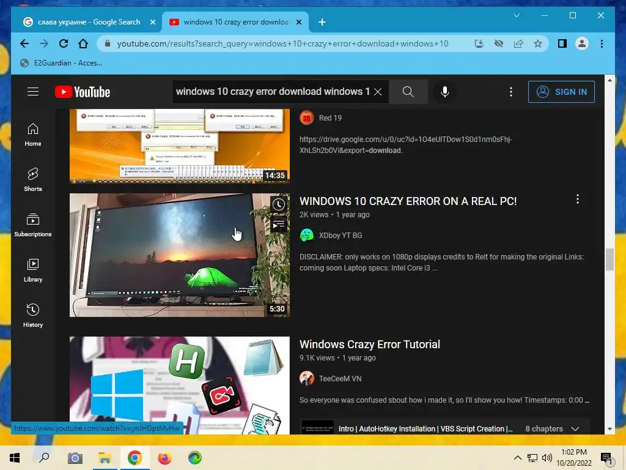Select the windows 10 crazy error YouTube tab
The width and height of the screenshot is (626, 470).
[x=235, y=22]
